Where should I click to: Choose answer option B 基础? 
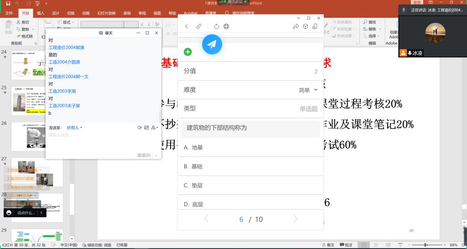(x=193, y=167)
